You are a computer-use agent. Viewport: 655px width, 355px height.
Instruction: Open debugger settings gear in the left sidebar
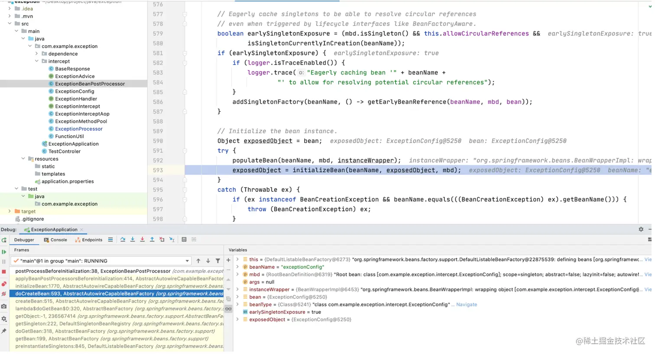coord(4,319)
